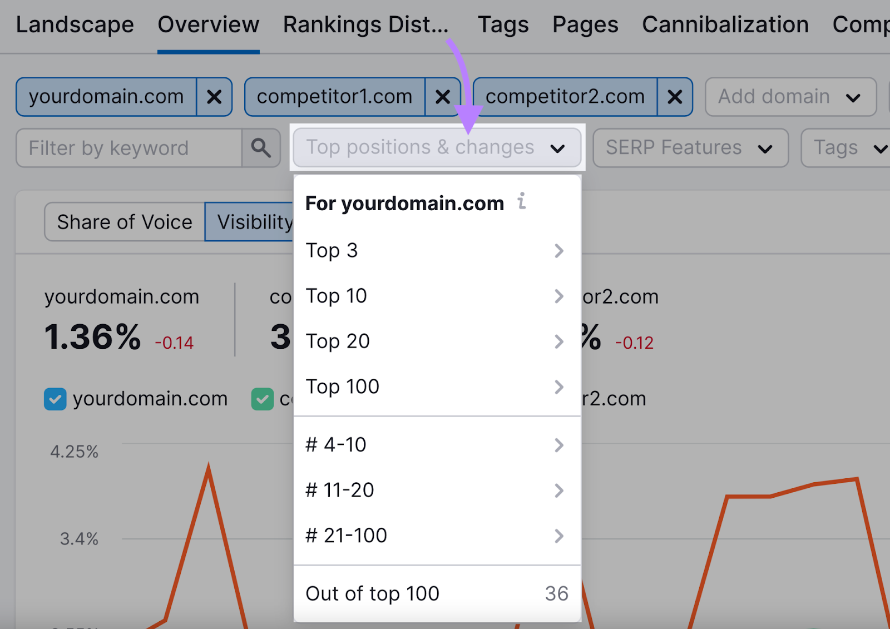This screenshot has height=629, width=890.
Task: Open the Add domain dropdown
Action: [789, 97]
